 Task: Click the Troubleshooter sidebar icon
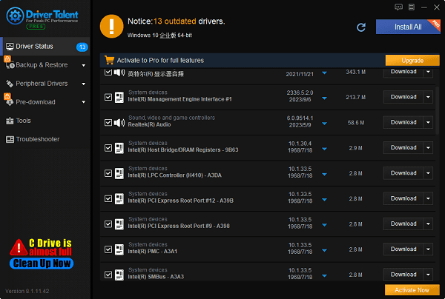pos(10,139)
